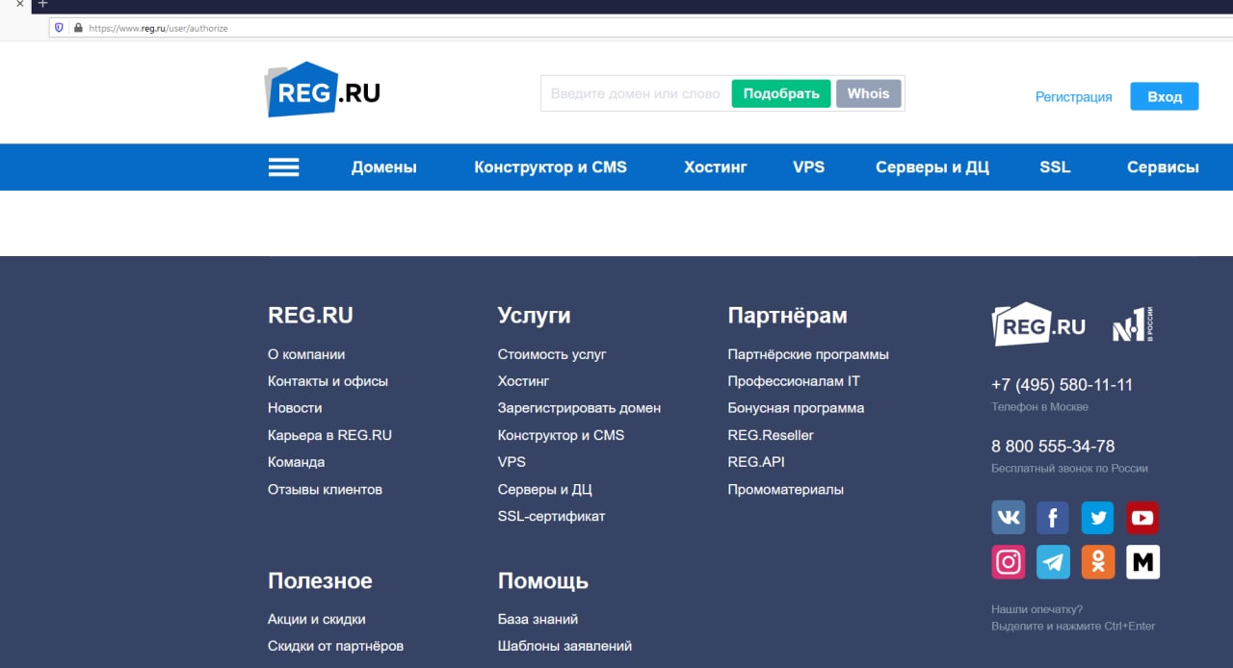Open footer VPS link under Услуги
Viewport: 1233px width, 668px height.
[x=512, y=462]
